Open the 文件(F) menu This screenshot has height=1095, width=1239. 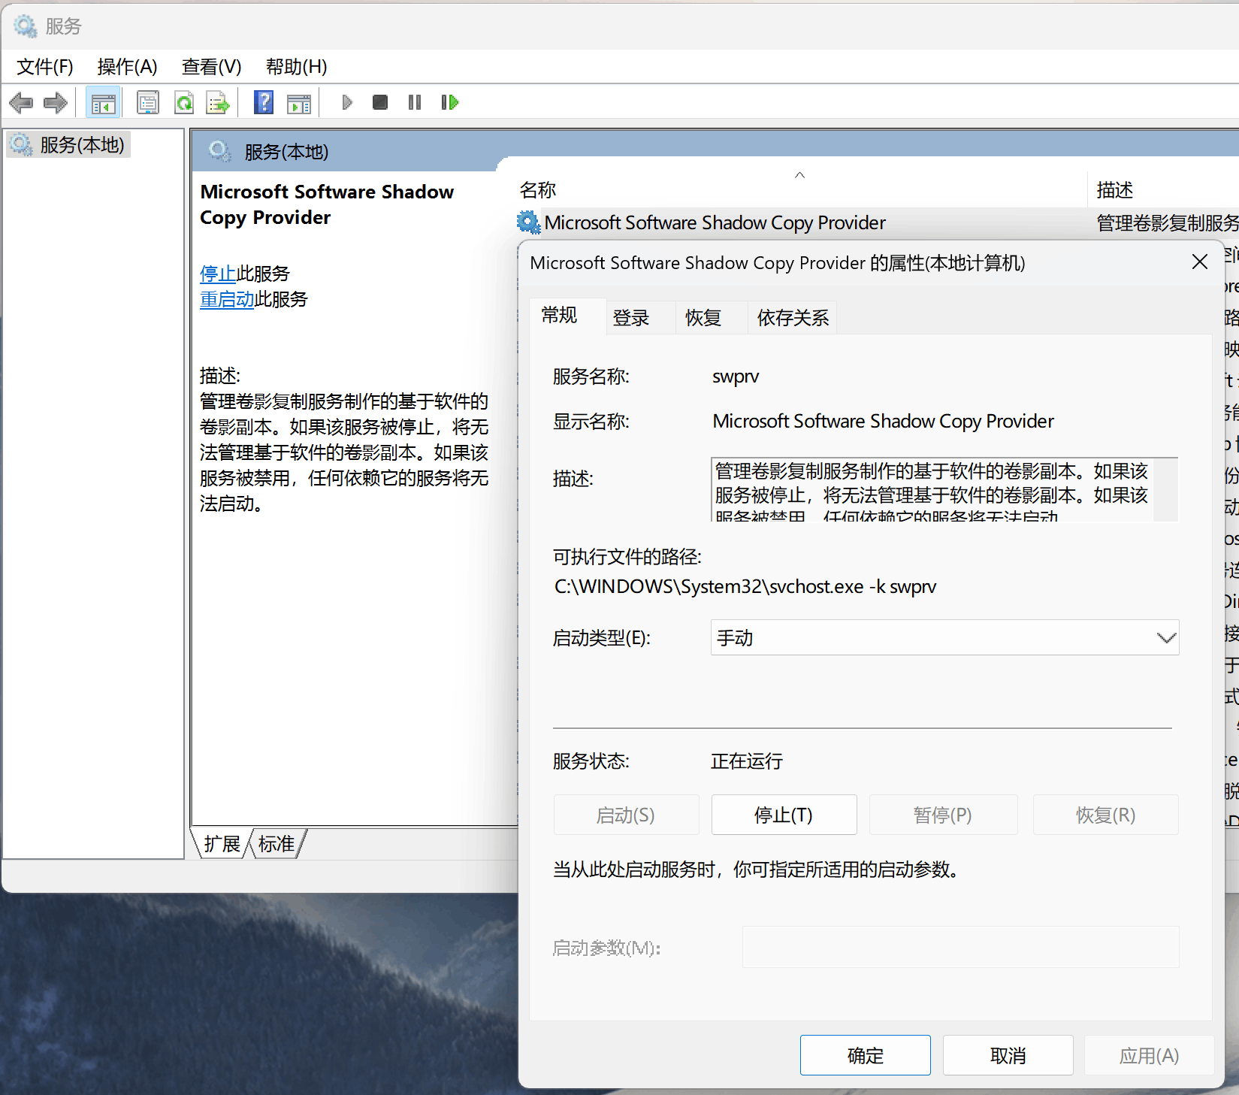click(x=45, y=67)
